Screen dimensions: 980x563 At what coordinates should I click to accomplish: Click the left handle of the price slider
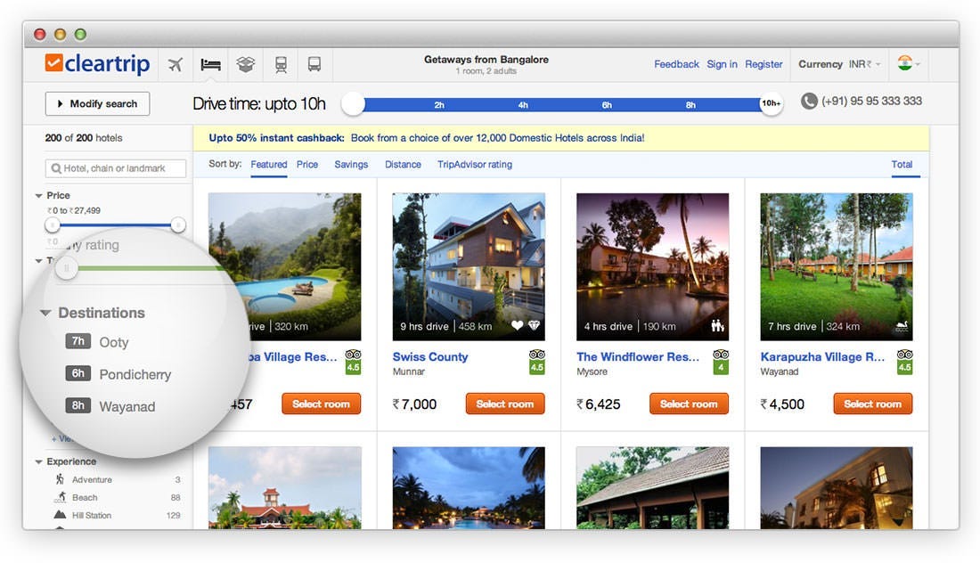(x=53, y=225)
